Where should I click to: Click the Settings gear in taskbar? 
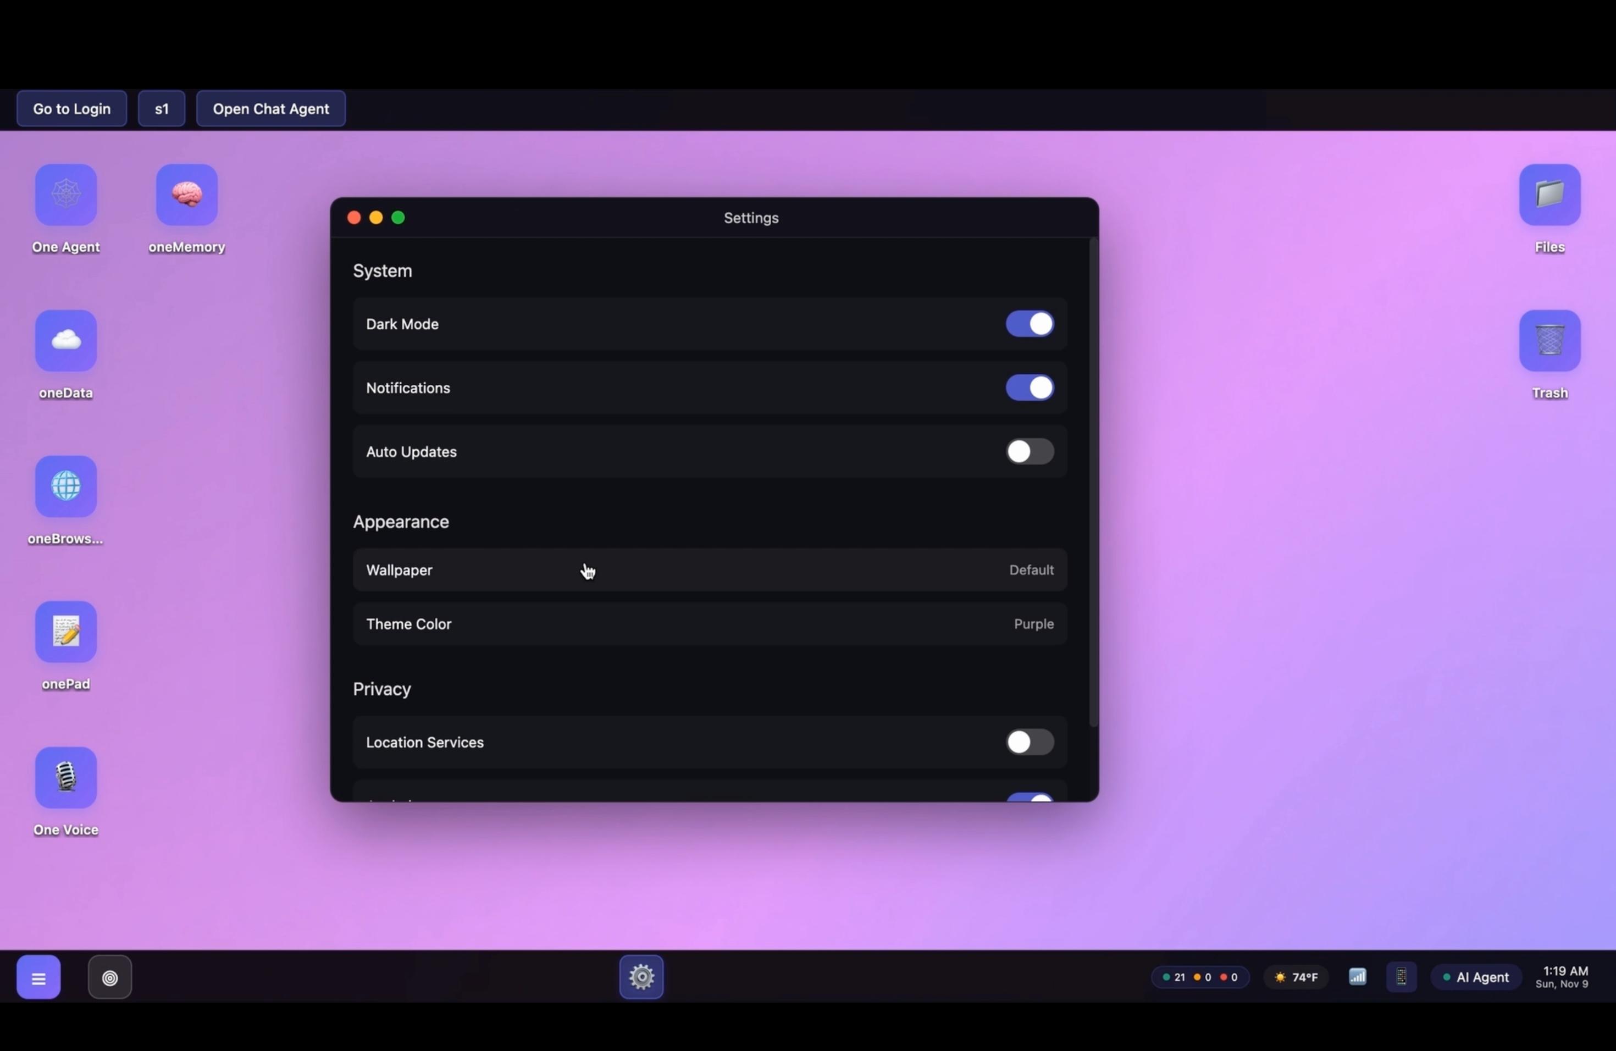(x=641, y=977)
